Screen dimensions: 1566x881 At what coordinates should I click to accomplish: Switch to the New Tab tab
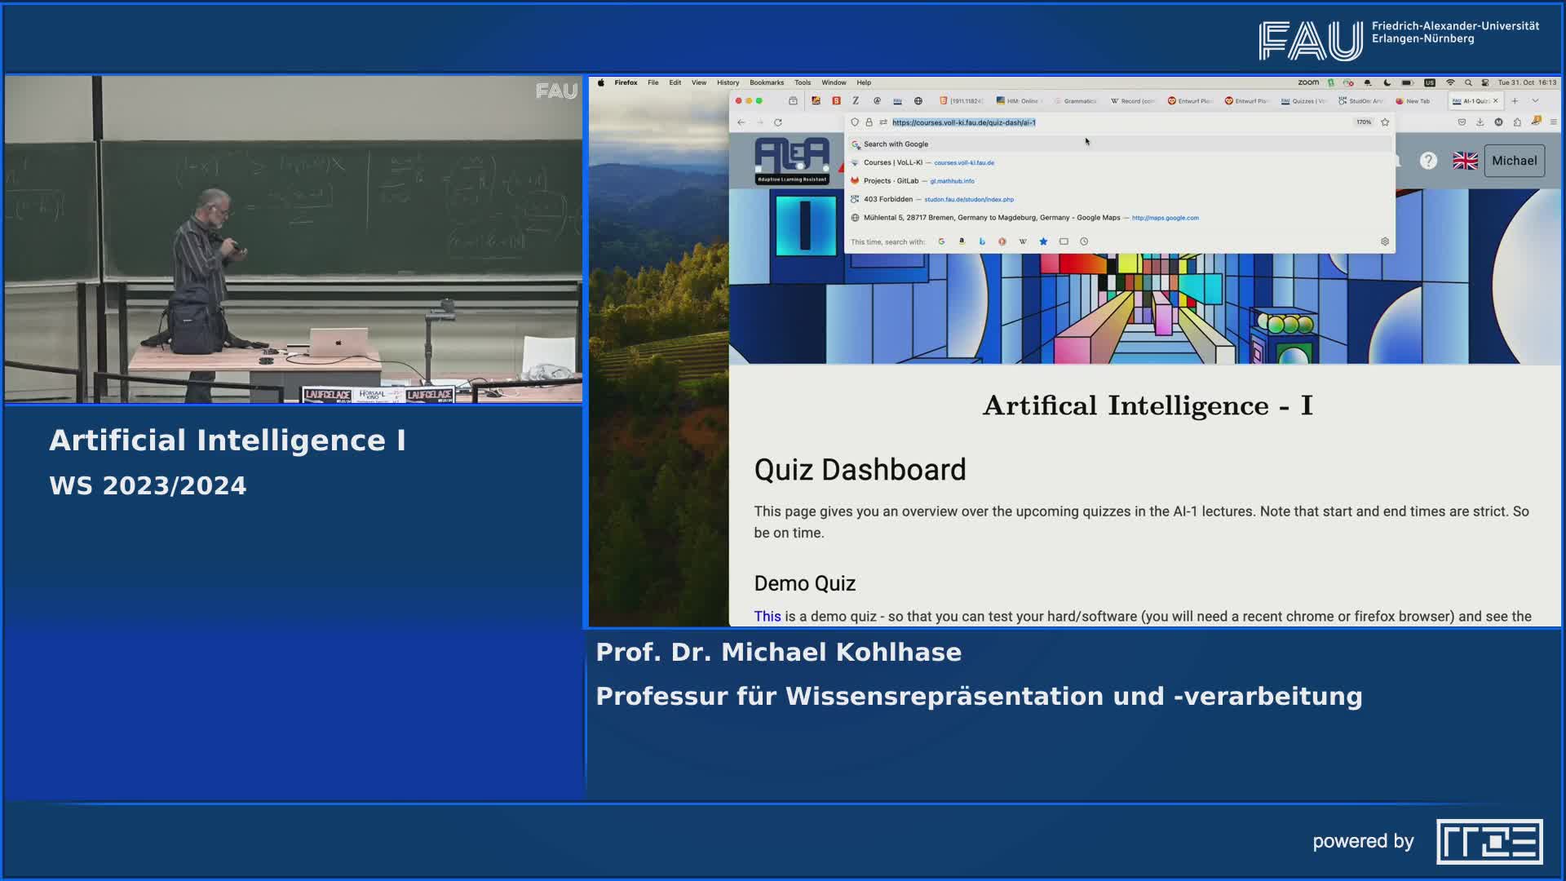point(1418,100)
